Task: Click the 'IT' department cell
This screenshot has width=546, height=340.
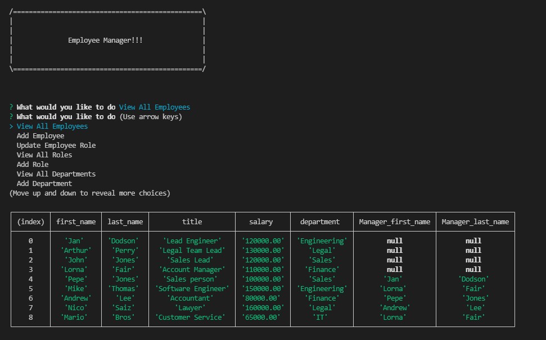Action: pyautogui.click(x=319, y=318)
